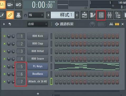This screenshot has width=126, height=96.
Task: Select the 808 Kick channel selector
Action: pos(51,36)
